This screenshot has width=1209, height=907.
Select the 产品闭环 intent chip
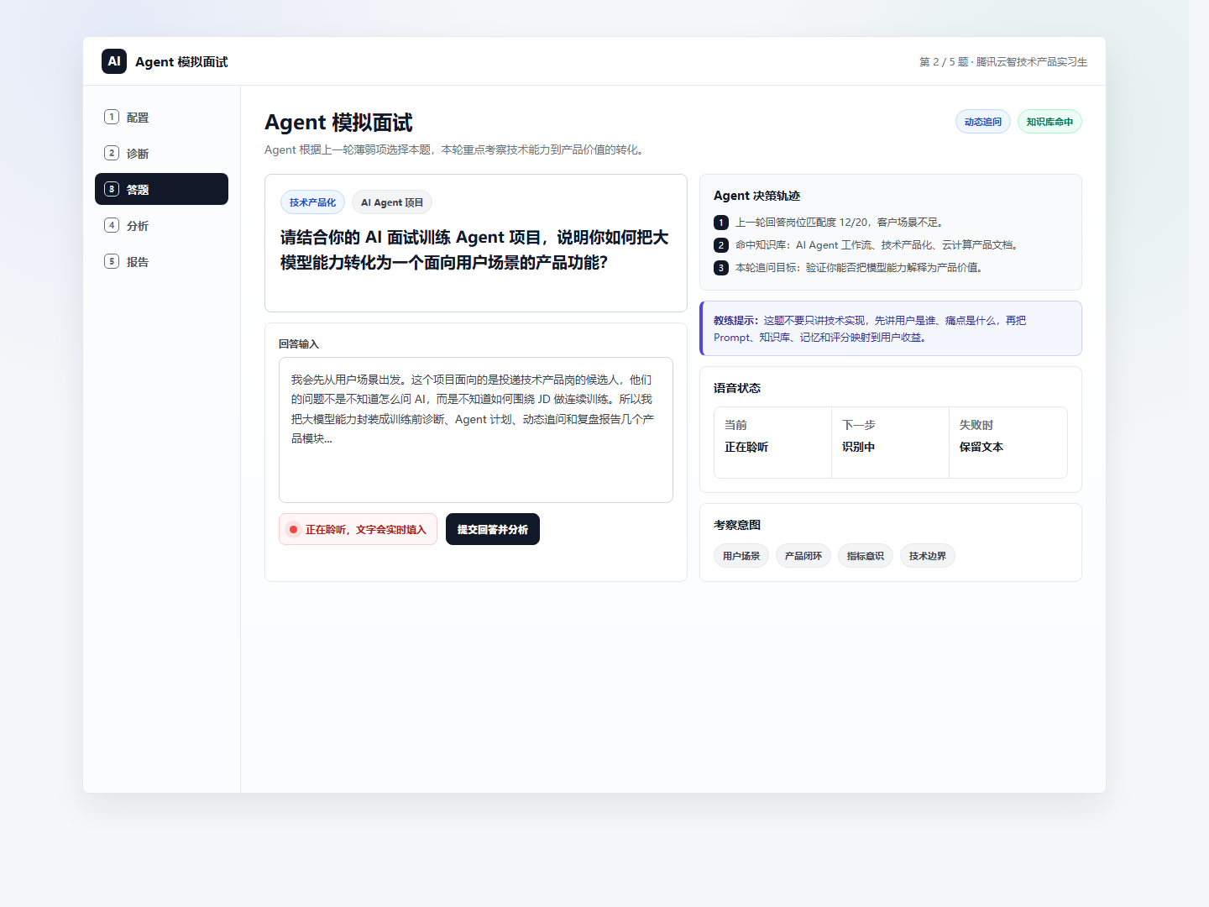[803, 556]
